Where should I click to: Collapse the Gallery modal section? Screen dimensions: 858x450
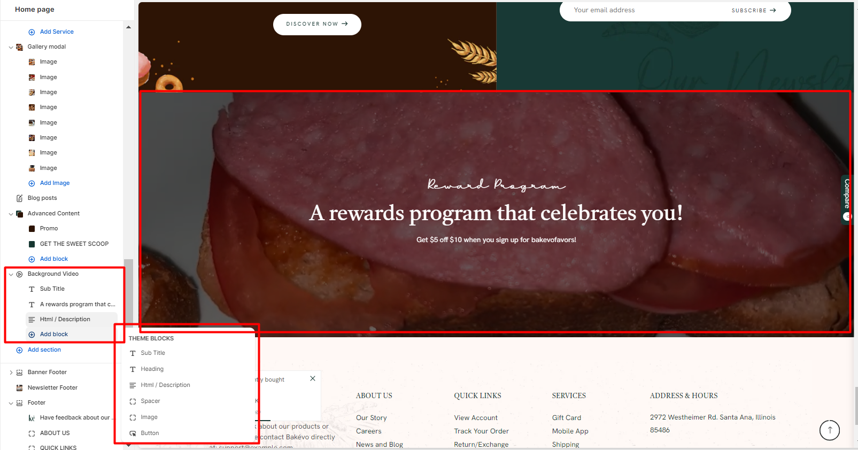click(11, 47)
